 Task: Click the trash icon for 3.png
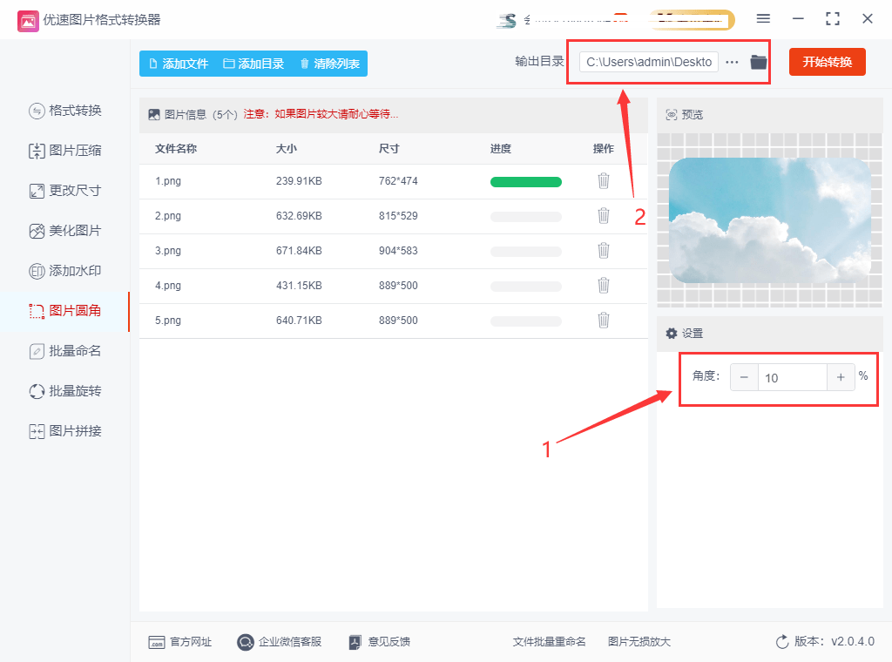click(x=603, y=251)
